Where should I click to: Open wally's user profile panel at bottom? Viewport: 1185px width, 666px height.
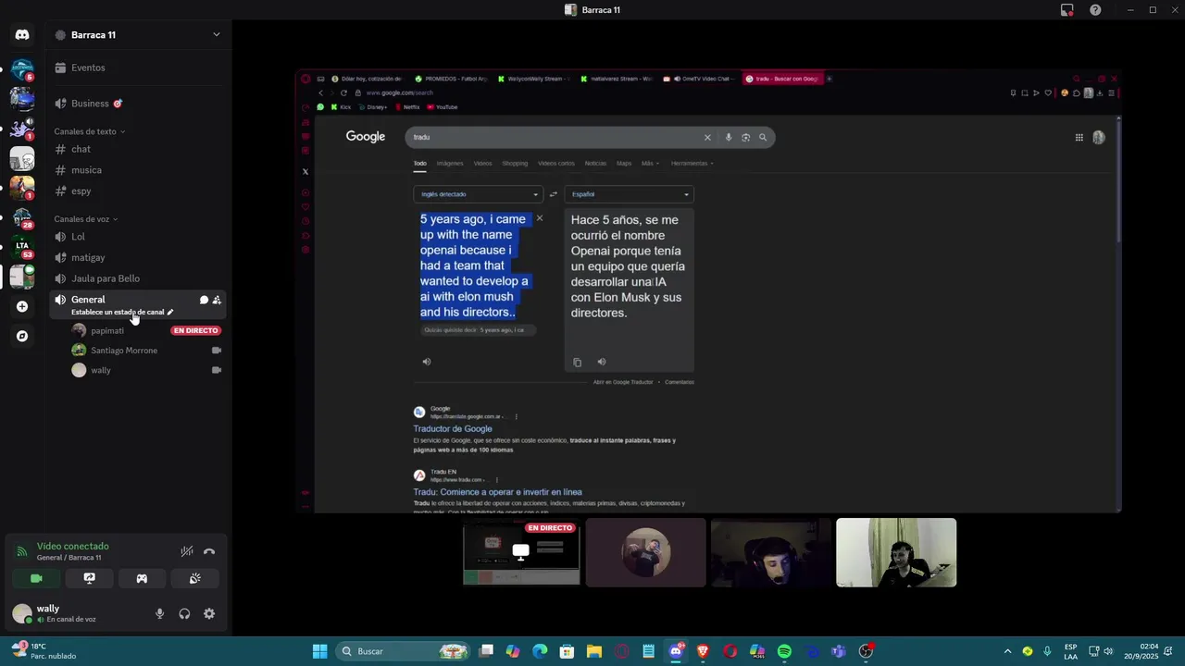pyautogui.click(x=74, y=613)
